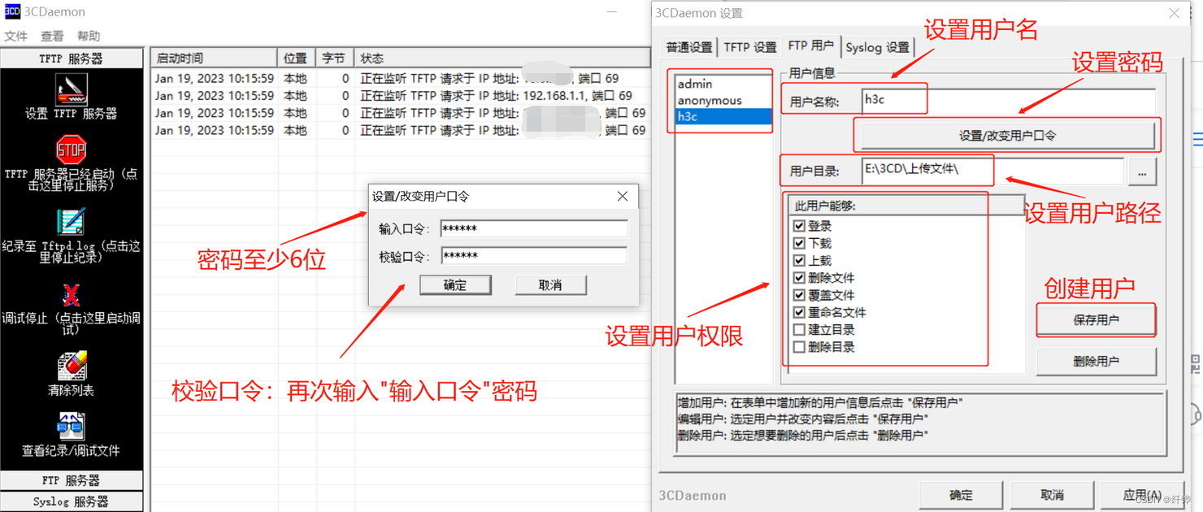This screenshot has height=512, width=1203.
Task: Click the 输入口令 password field
Action: coord(534,228)
